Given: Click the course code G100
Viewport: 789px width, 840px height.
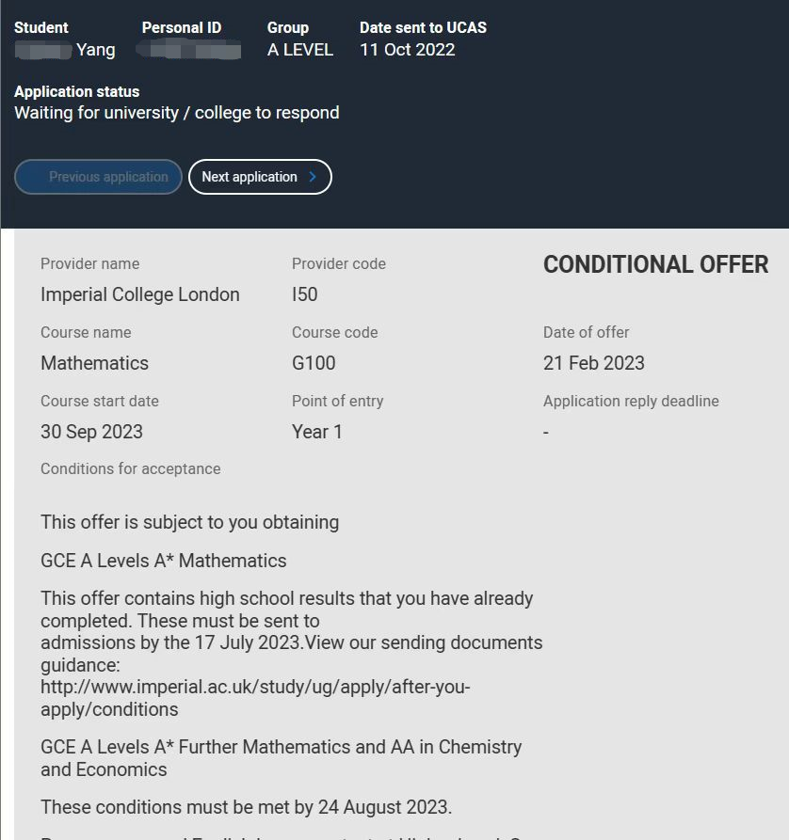Looking at the screenshot, I should [x=314, y=363].
